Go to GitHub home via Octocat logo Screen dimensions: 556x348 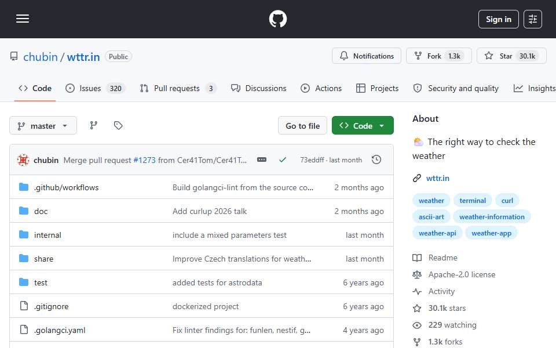click(x=277, y=19)
